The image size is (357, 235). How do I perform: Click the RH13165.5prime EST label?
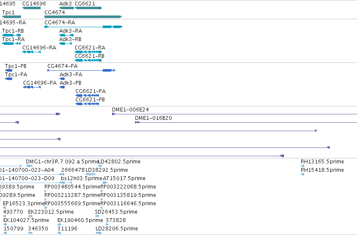point(322,162)
